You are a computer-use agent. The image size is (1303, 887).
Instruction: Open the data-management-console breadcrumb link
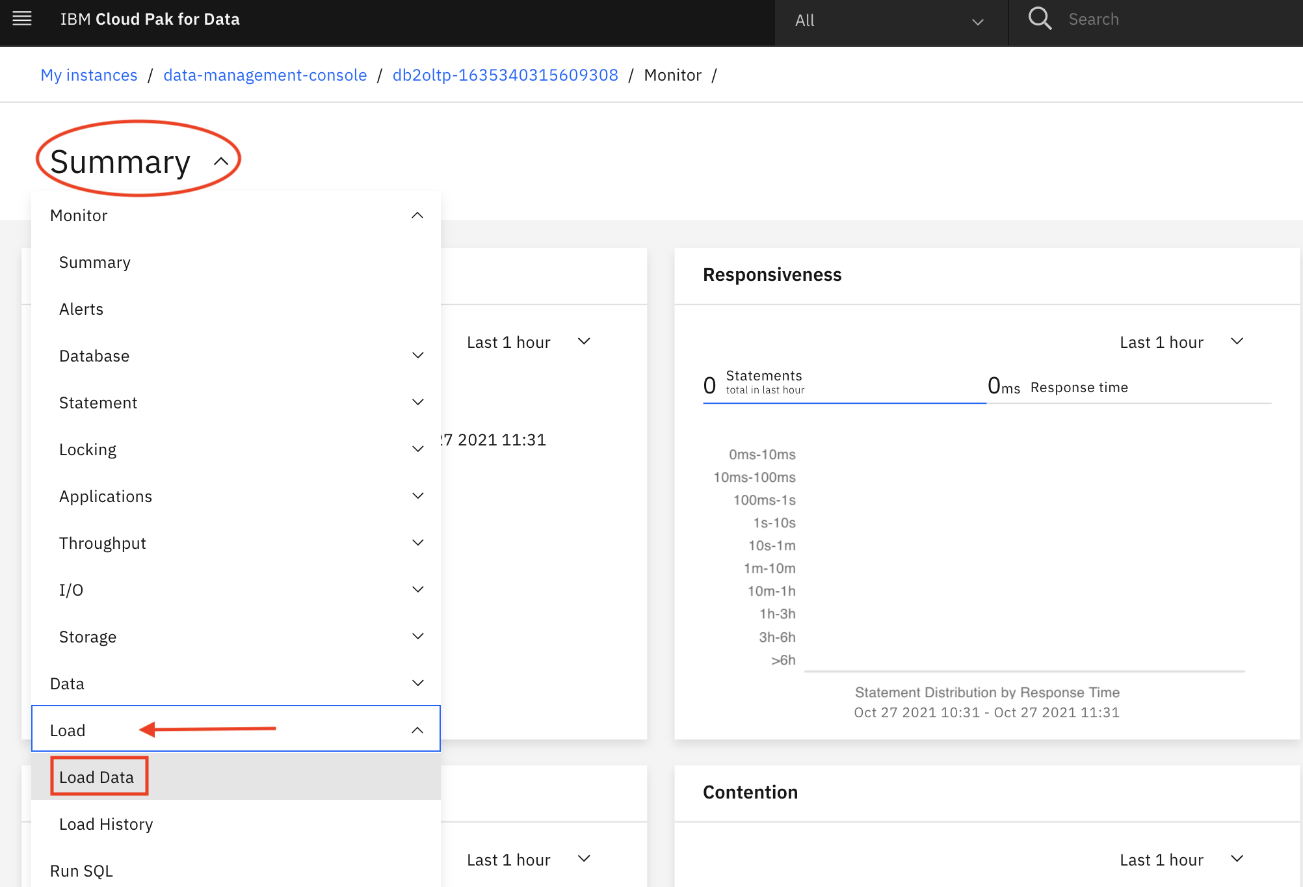tap(265, 75)
